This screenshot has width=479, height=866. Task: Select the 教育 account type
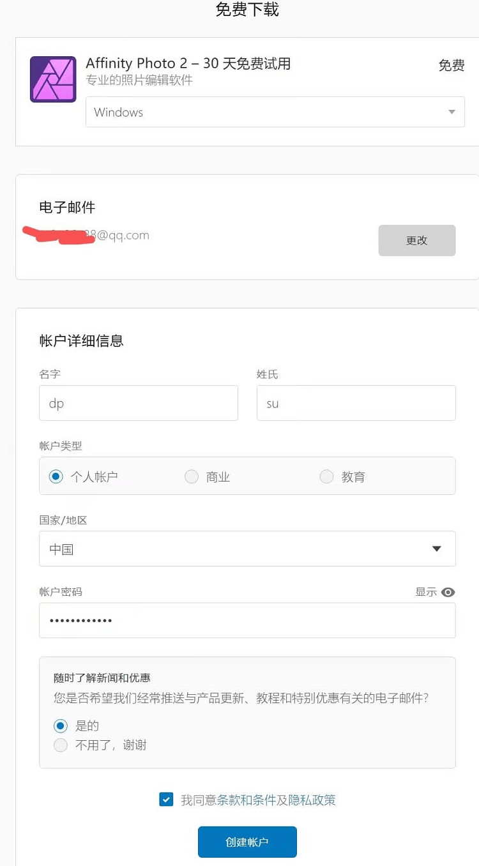tap(326, 476)
